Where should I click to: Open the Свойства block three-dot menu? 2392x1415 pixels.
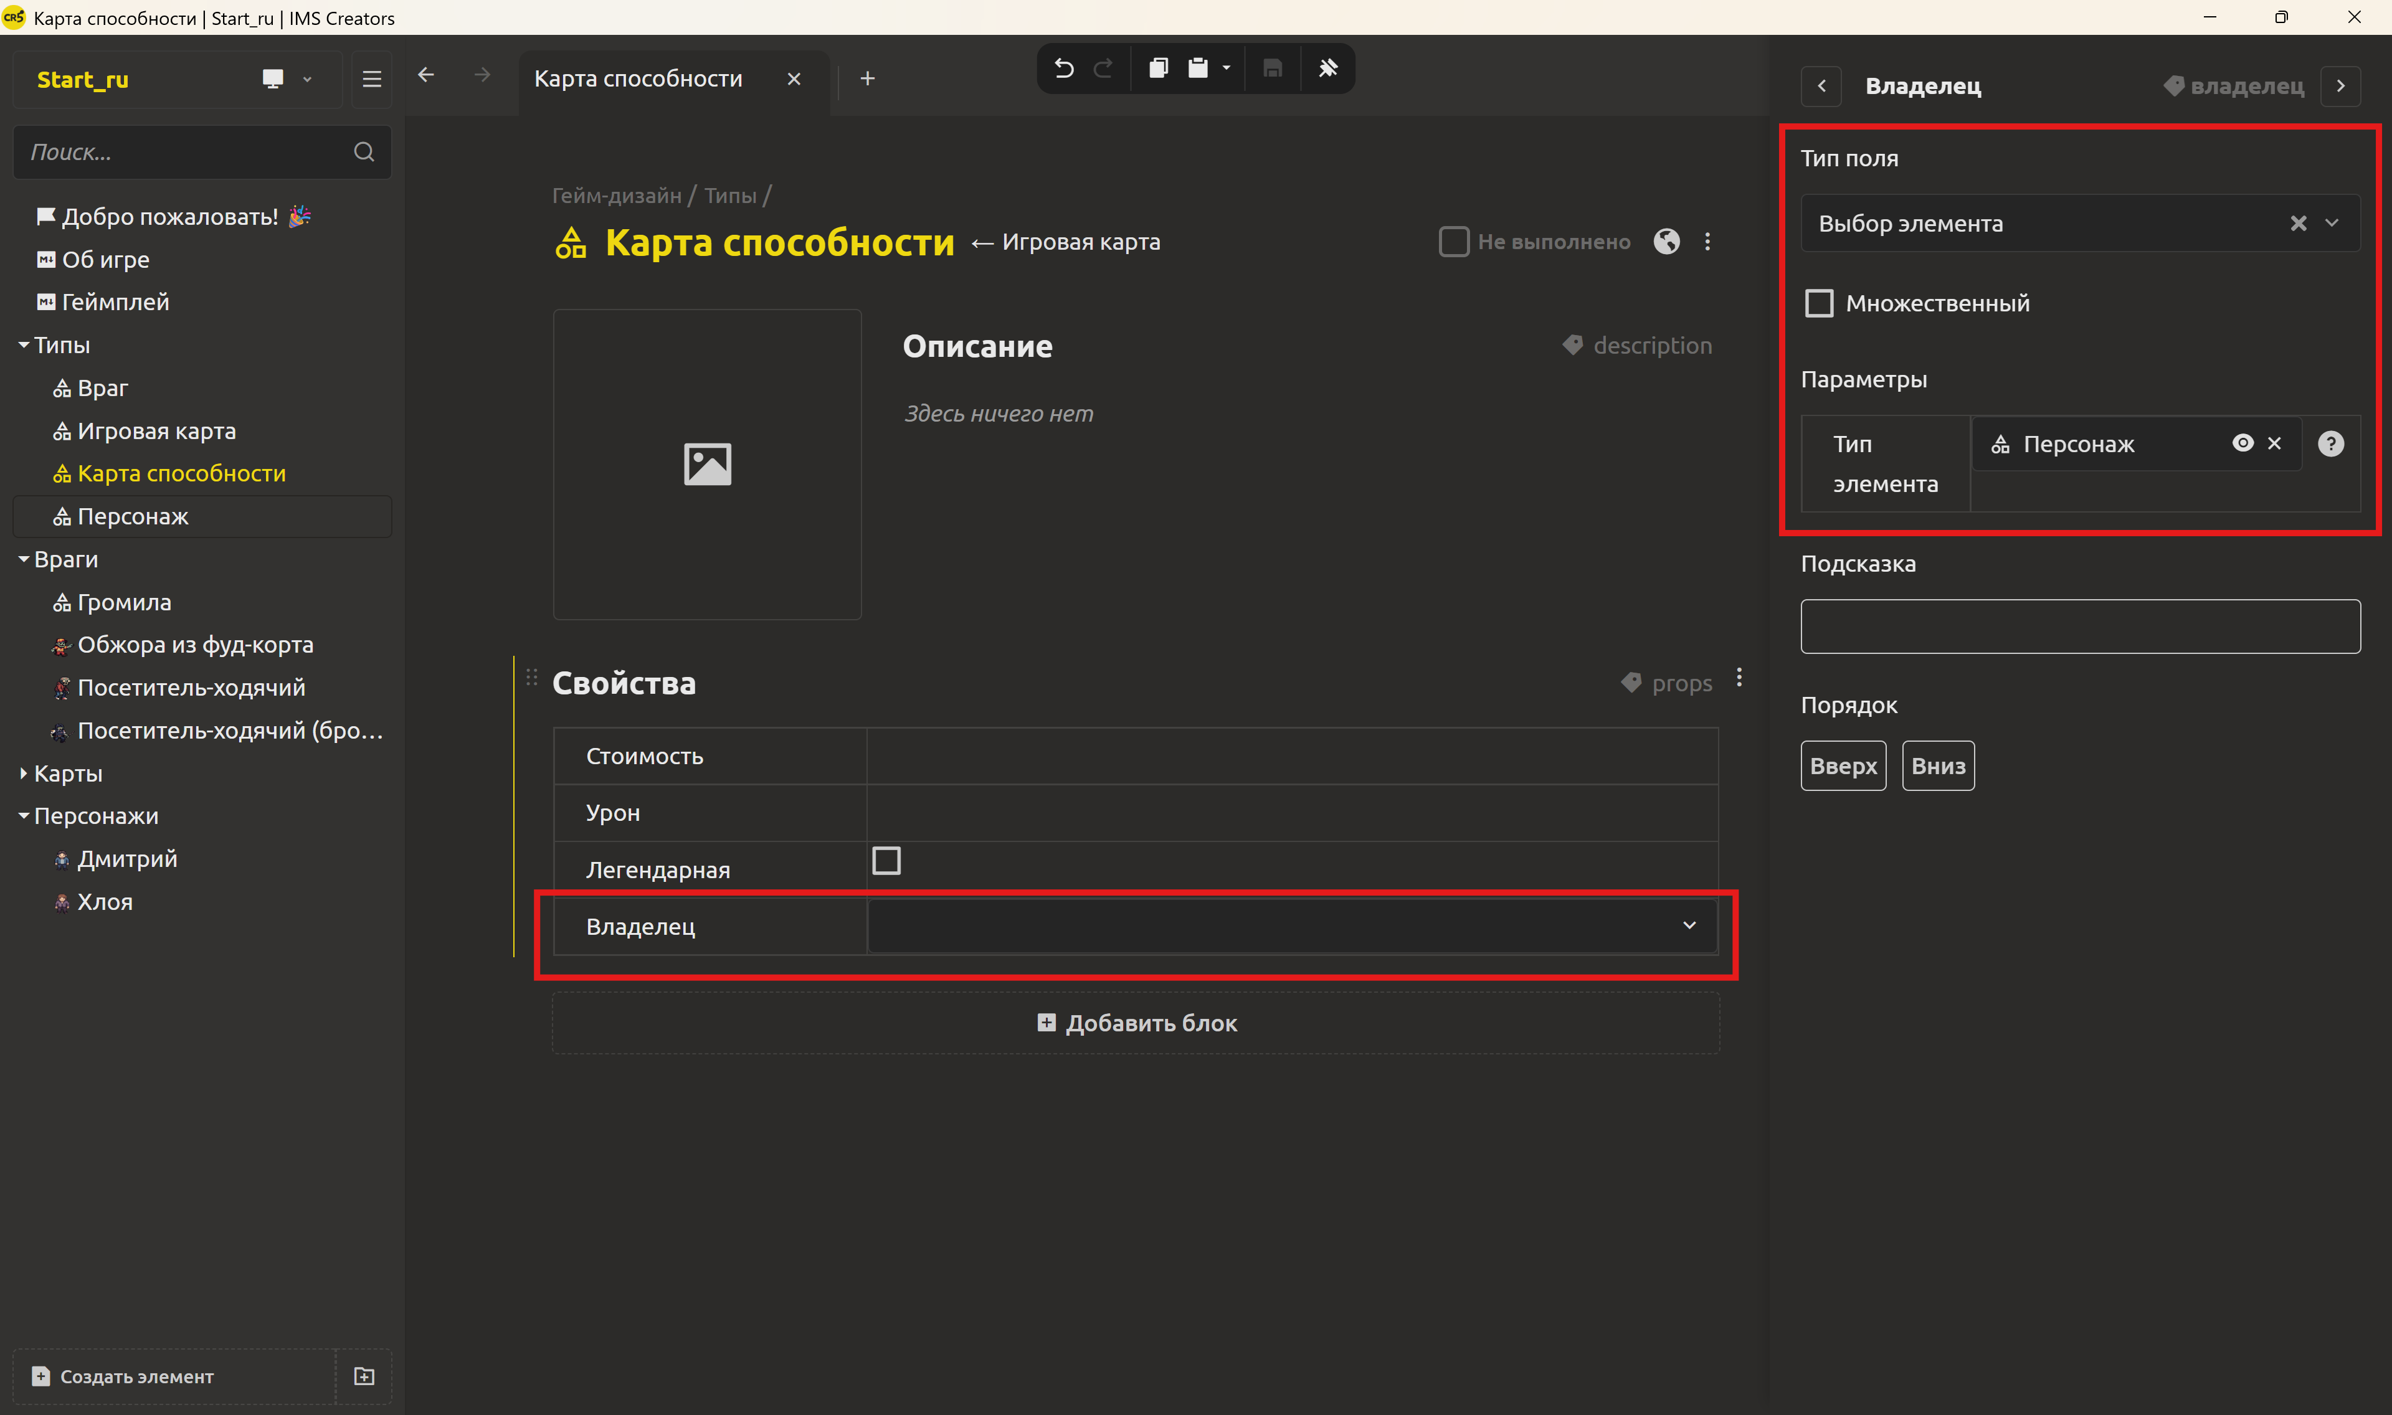[1739, 677]
